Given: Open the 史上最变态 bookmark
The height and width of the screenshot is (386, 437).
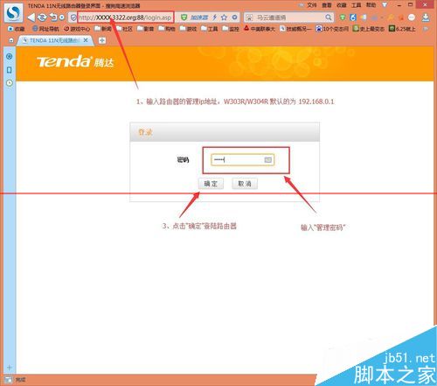Looking at the screenshot, I should pos(369,29).
